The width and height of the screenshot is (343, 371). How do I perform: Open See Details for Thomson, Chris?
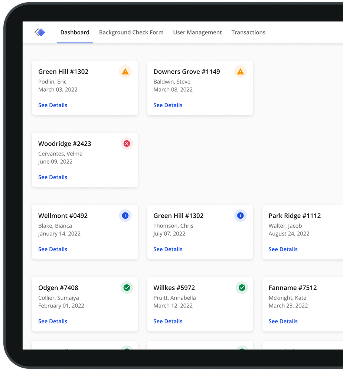click(x=168, y=249)
